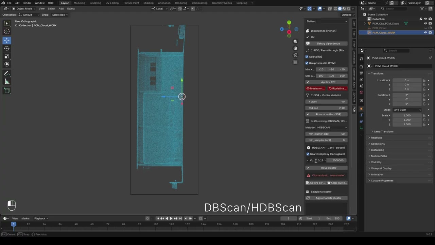This screenshot has width=435, height=245.
Task: Click the Debug dipendenze button
Action: click(x=327, y=44)
